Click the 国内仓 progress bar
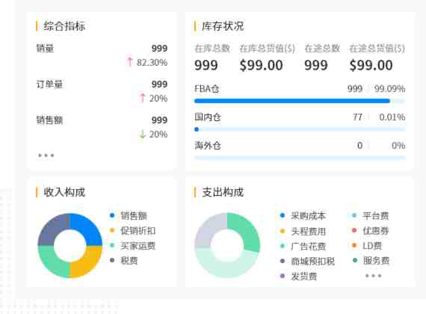 pos(300,129)
